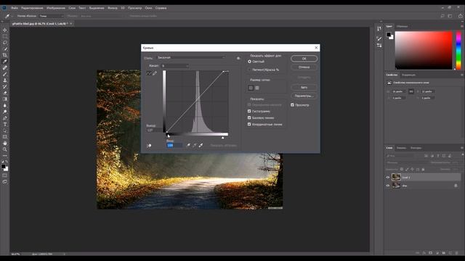Select the Eraser tool
Screen dimensions: 465x261
(x=5, y=93)
